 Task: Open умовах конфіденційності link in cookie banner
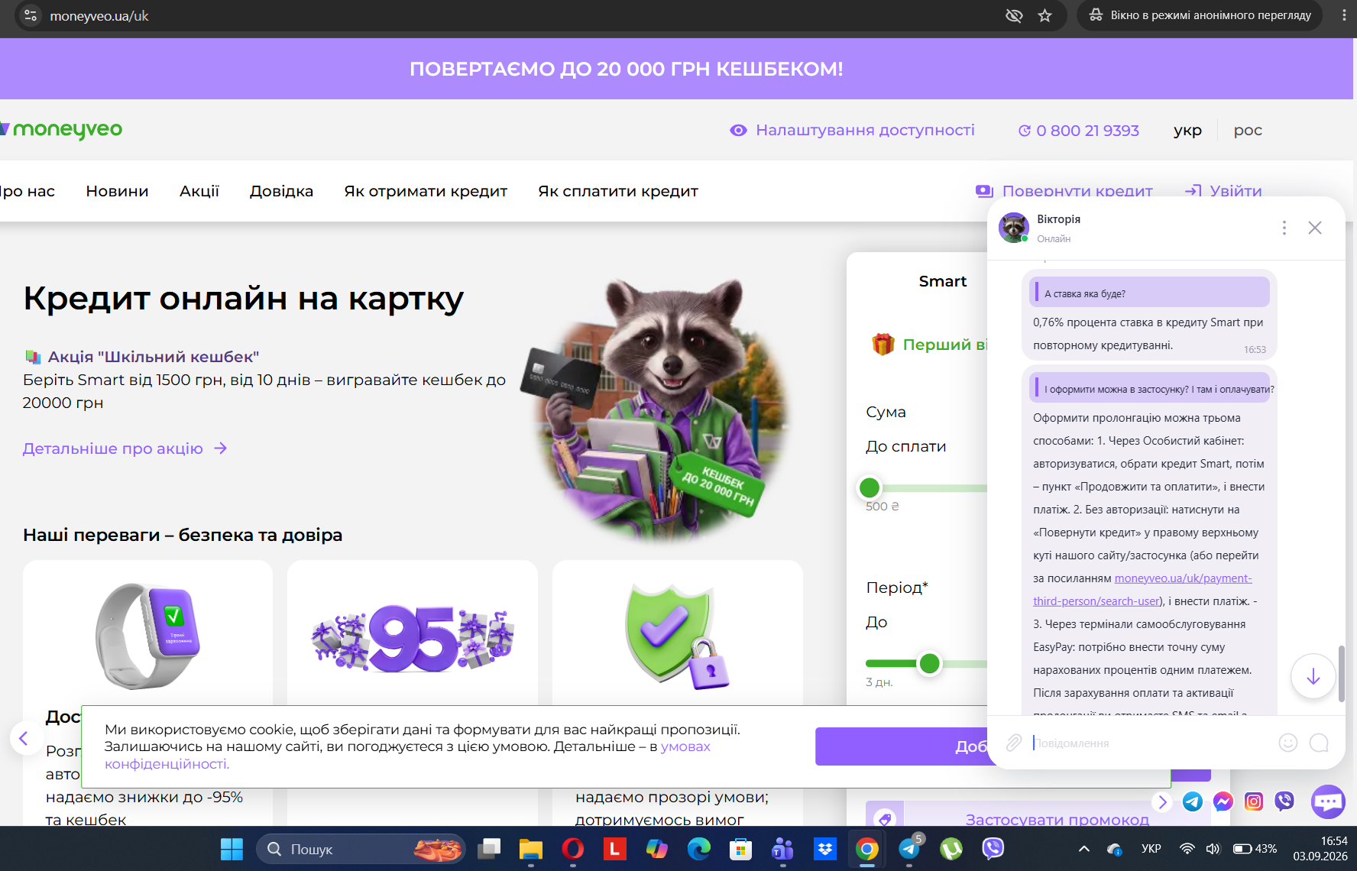click(407, 755)
